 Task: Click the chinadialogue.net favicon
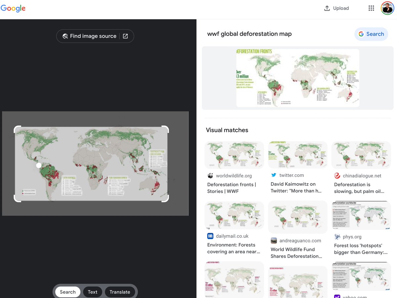pyautogui.click(x=337, y=176)
